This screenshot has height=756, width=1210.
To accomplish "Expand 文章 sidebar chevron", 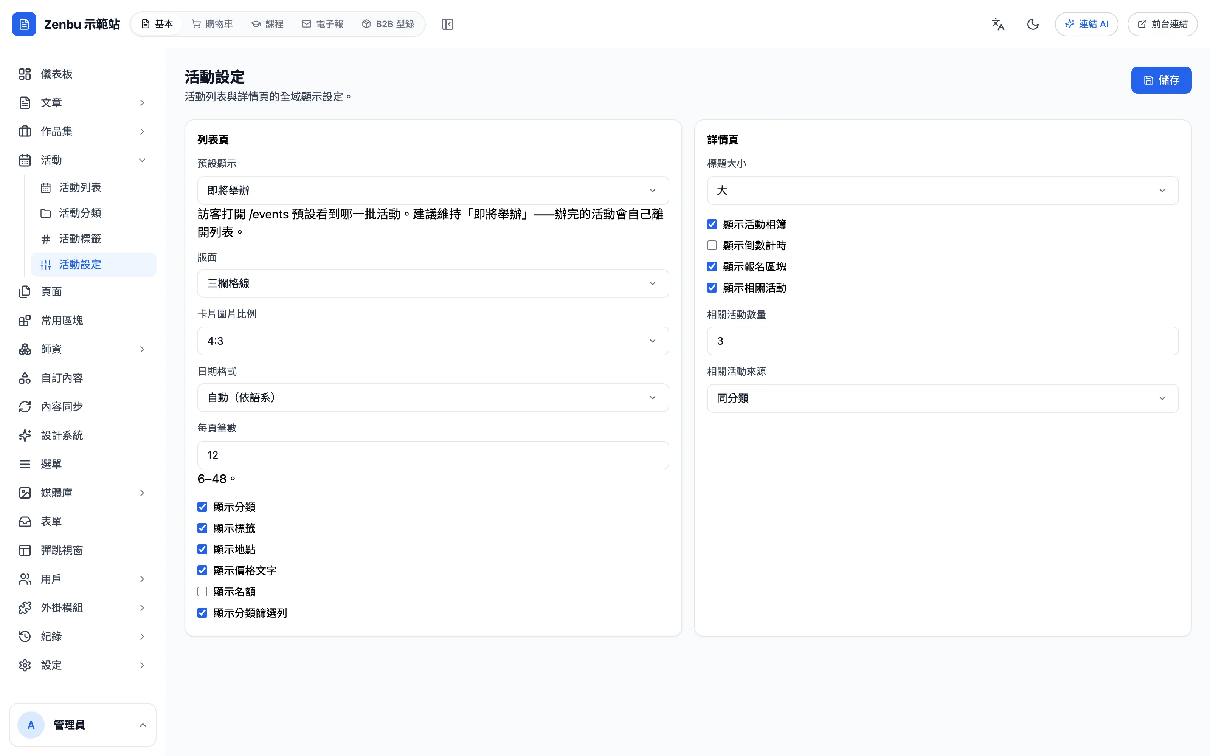I will click(x=142, y=102).
